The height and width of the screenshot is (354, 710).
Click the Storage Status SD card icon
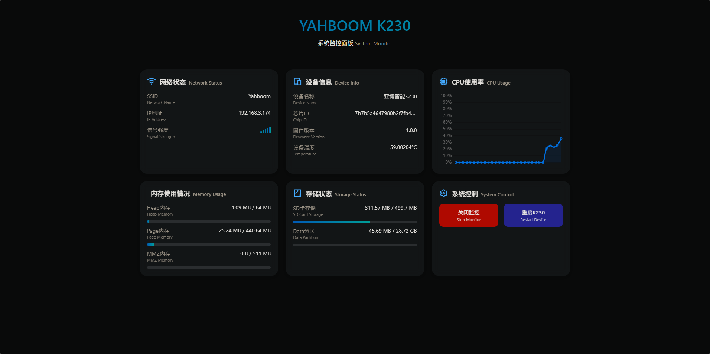point(297,193)
